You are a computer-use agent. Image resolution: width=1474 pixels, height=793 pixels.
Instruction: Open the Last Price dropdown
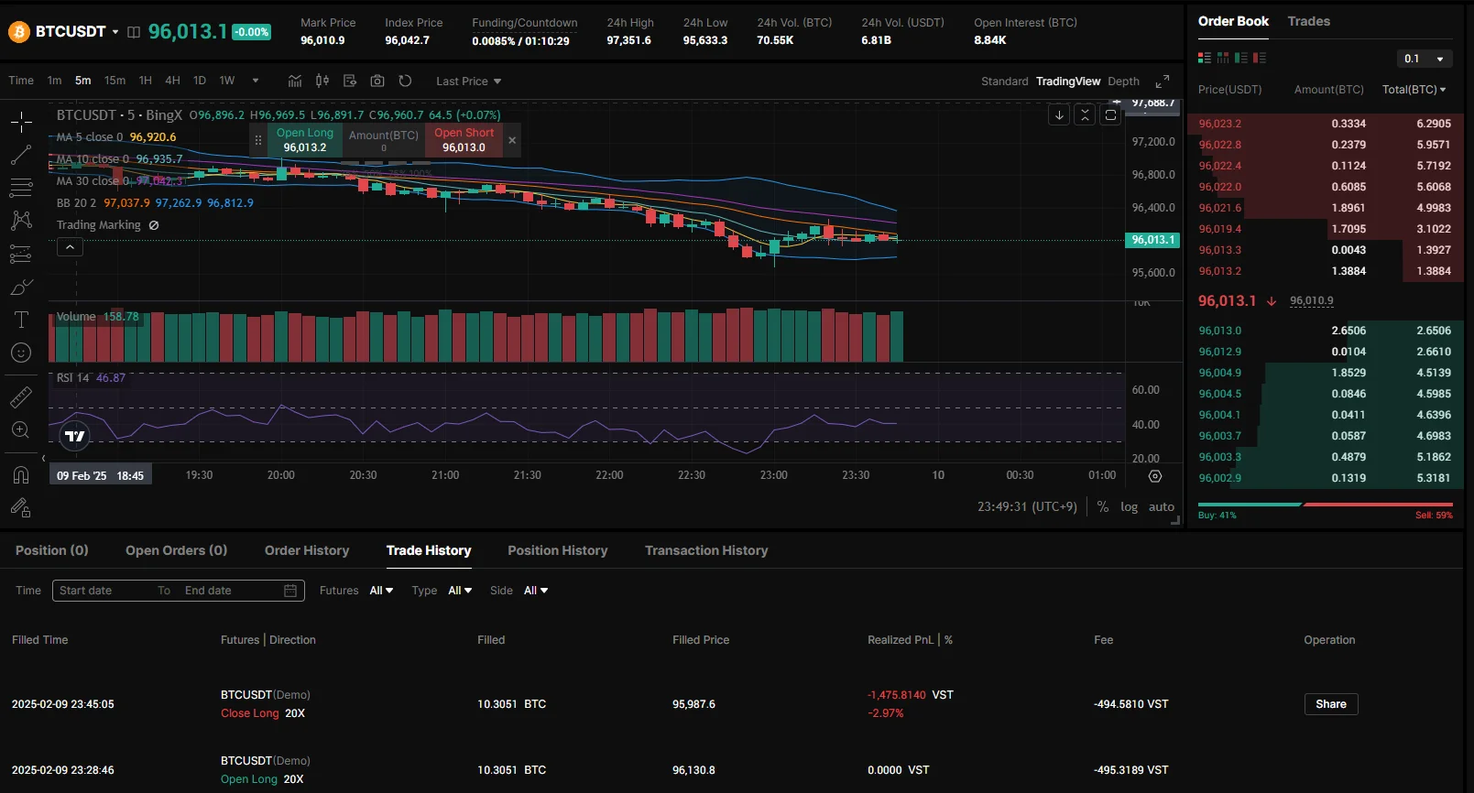tap(468, 81)
